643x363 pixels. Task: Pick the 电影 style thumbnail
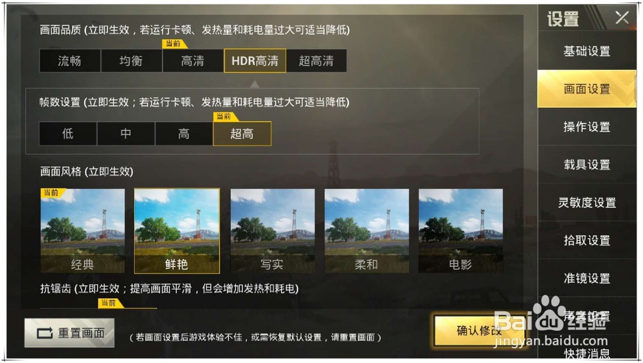tap(460, 231)
